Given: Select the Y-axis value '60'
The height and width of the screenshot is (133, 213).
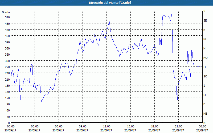Looking at the screenshot, I should click(x=8, y=110).
